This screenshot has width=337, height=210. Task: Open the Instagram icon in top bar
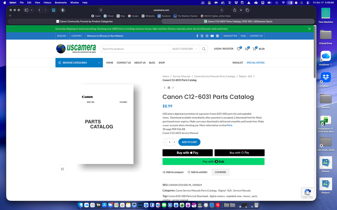[x=207, y=36]
